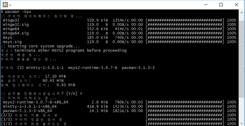This screenshot has height=126, width=245.
Task: Maximize the MSYS2 terminal window
Action: click(x=221, y=5)
